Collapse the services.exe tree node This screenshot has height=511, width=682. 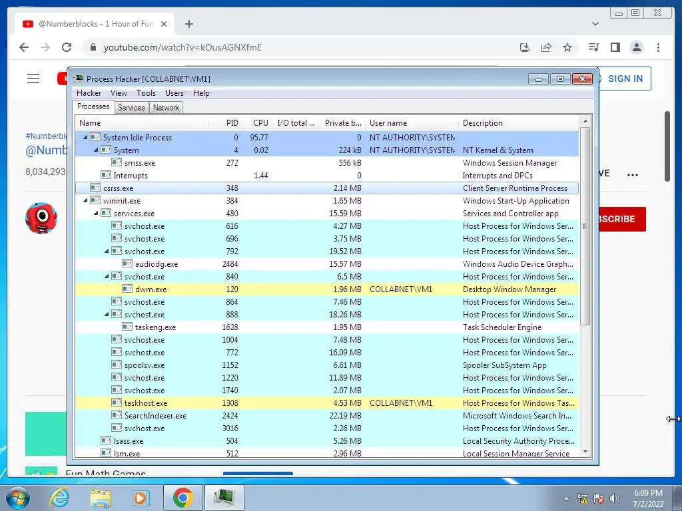[x=96, y=214]
